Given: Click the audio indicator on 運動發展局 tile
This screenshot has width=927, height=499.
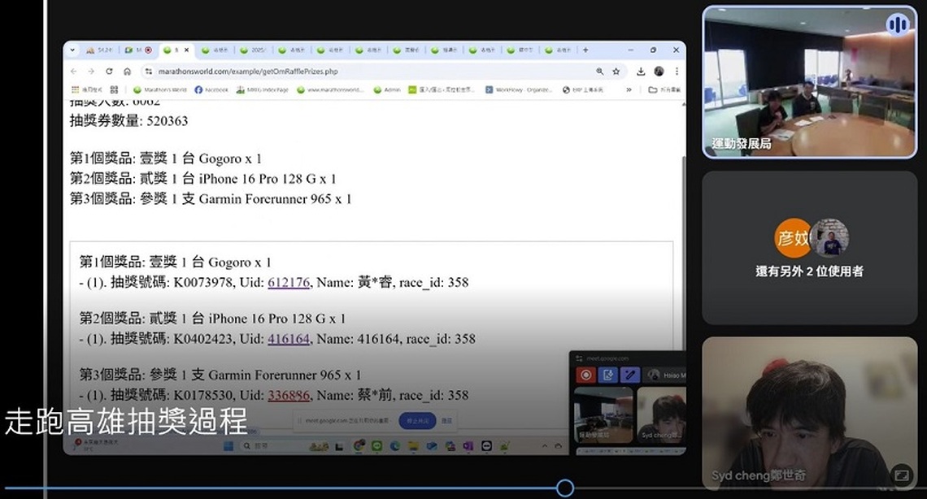Looking at the screenshot, I should pyautogui.click(x=898, y=25).
